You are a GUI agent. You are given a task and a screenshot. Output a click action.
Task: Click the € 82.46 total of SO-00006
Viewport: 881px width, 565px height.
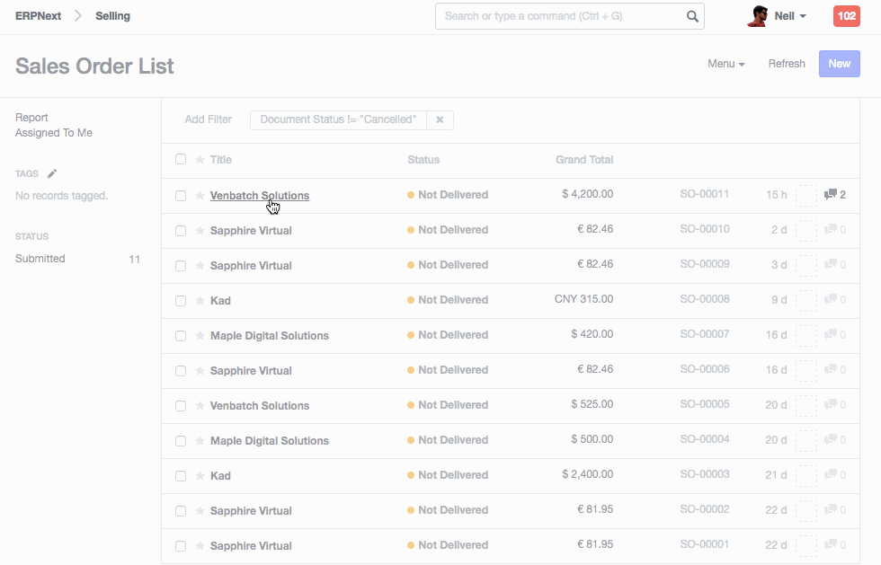595,369
